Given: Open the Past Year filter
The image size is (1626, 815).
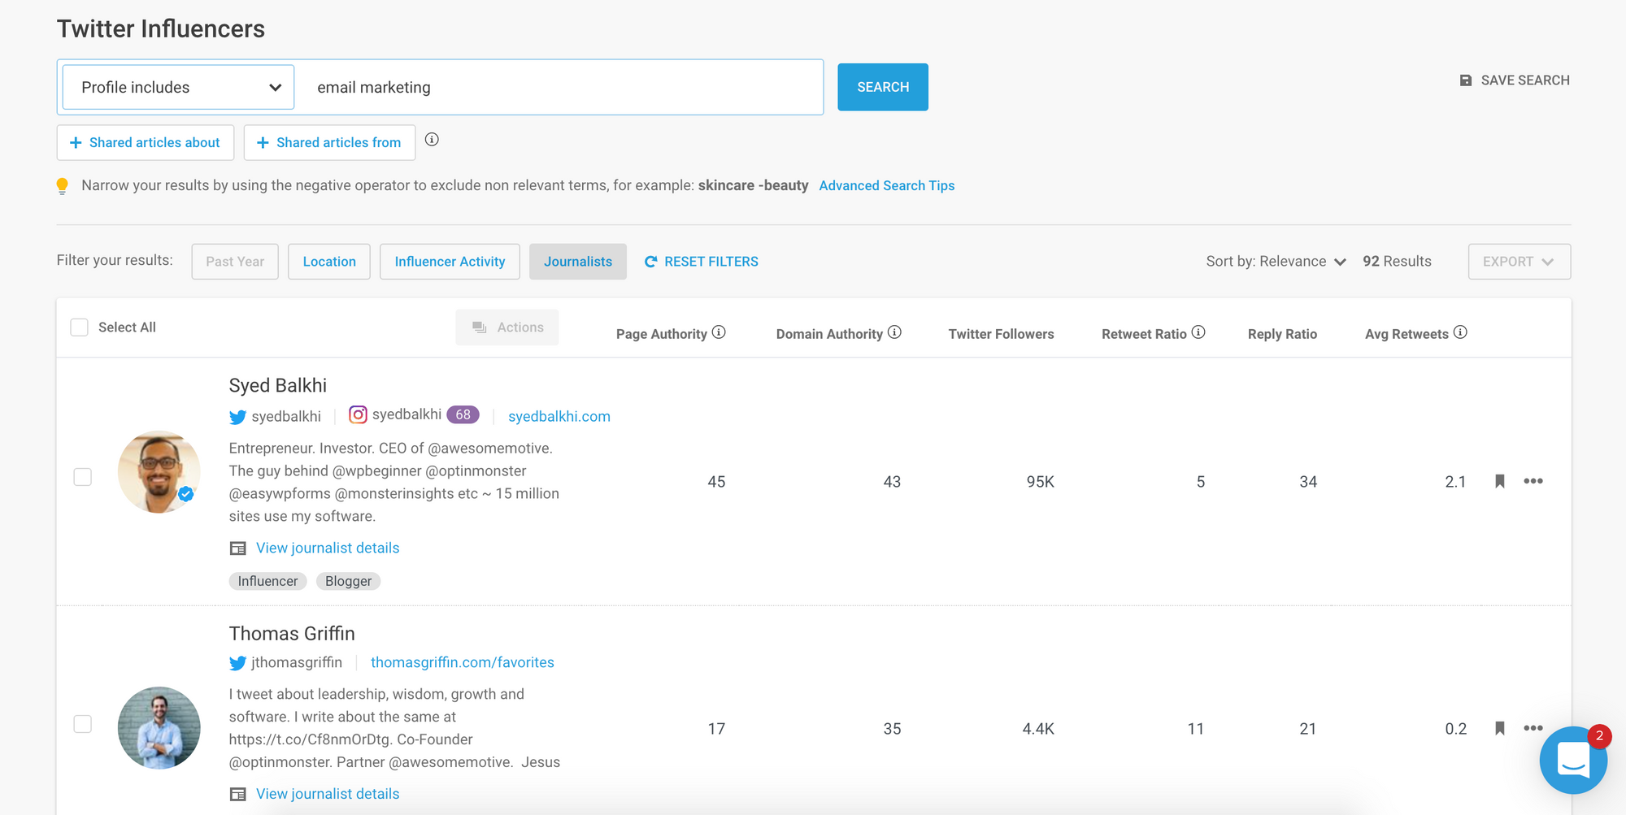Looking at the screenshot, I should (x=235, y=262).
